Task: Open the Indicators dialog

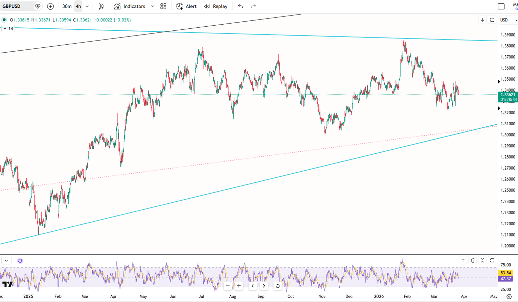Action: click(x=130, y=6)
